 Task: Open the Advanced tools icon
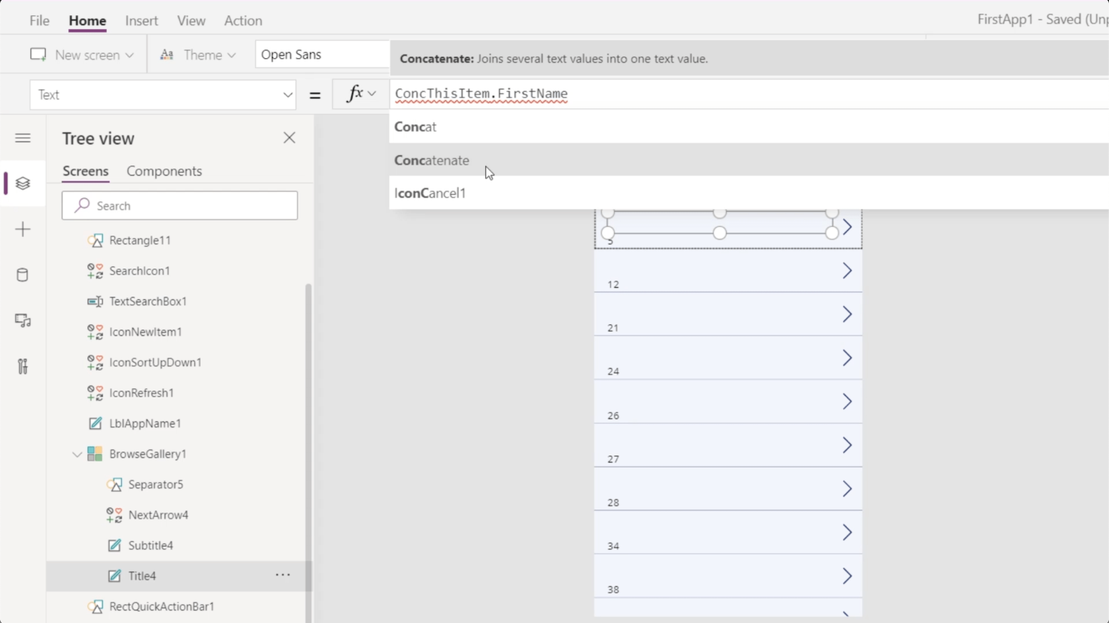click(22, 366)
